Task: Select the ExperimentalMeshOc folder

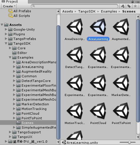Action: tap(36, 99)
